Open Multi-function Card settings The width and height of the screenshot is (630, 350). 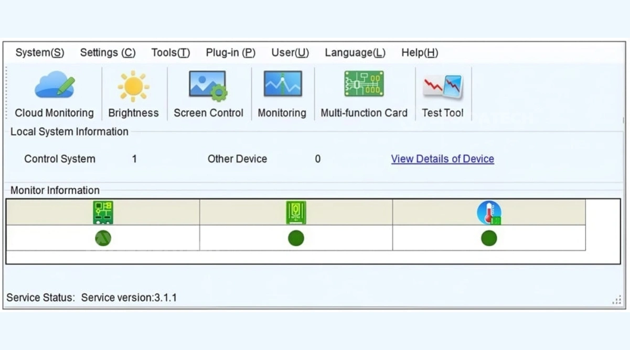364,94
